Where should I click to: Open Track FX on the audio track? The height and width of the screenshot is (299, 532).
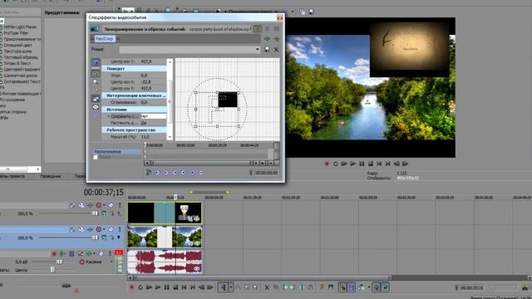click(x=89, y=253)
